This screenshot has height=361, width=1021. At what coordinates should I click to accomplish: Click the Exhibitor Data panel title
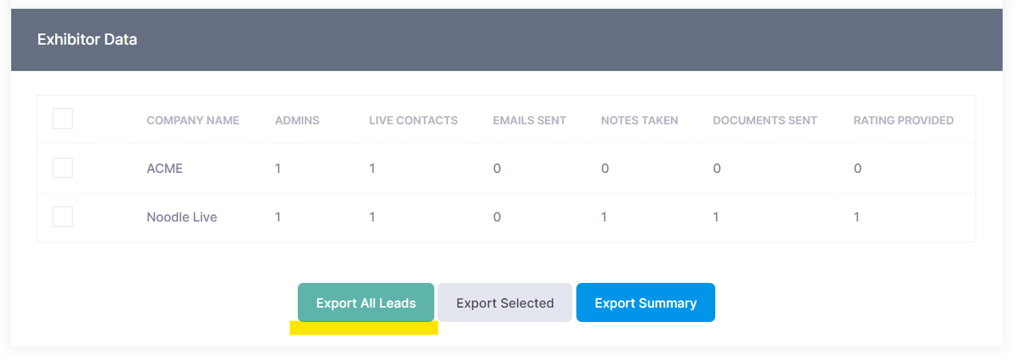click(87, 39)
